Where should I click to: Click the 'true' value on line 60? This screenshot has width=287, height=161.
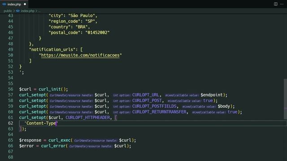point(232,112)
